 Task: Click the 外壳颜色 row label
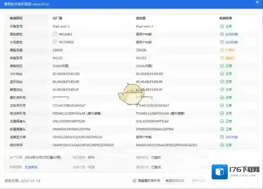(16, 42)
